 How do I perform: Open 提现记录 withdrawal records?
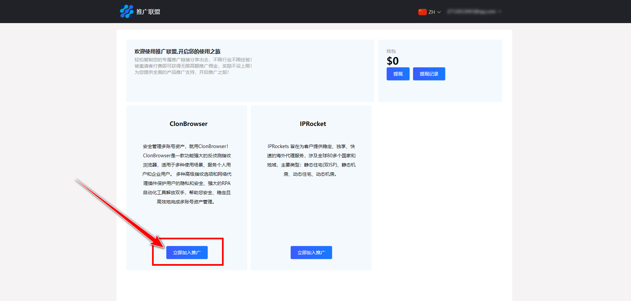(x=429, y=74)
